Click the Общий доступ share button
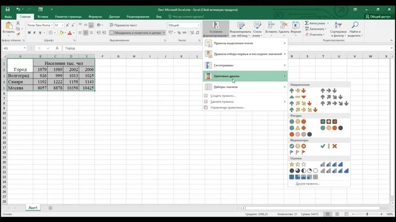Viewport: 396px width, 222px height. tap(378, 17)
